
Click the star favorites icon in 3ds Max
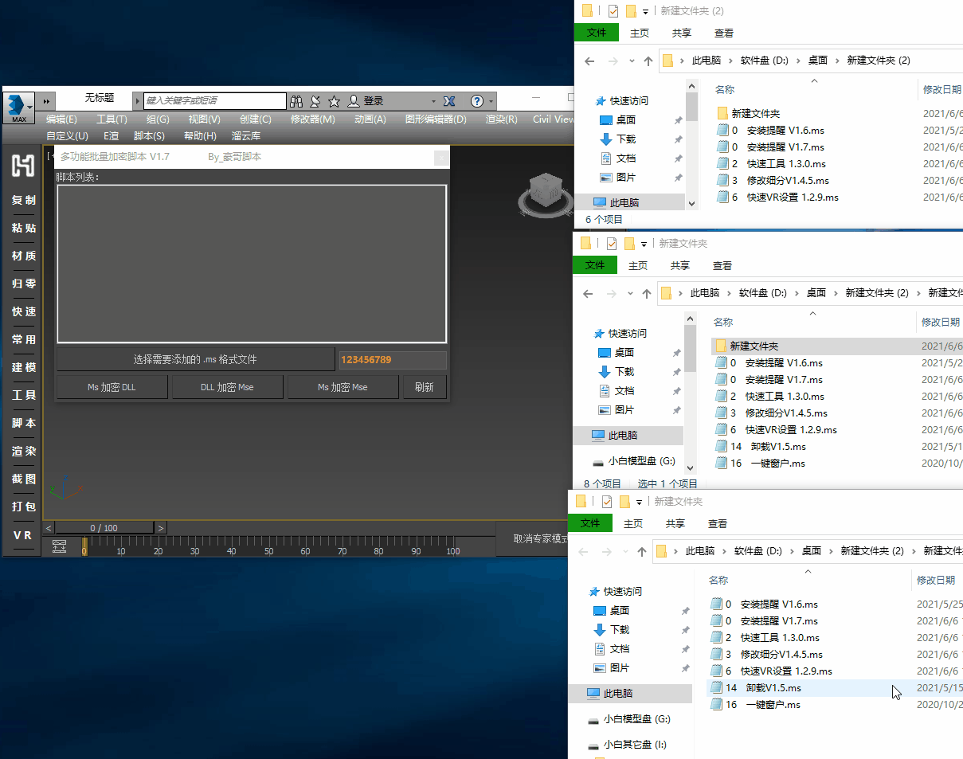pyautogui.click(x=334, y=101)
